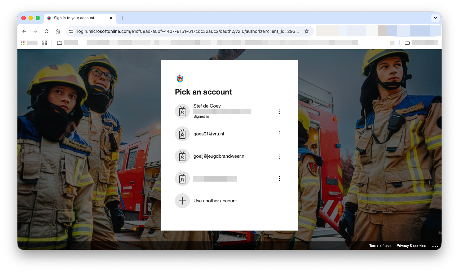Open the first bookmarks folder icon
459x273 pixels.
[x=60, y=43]
